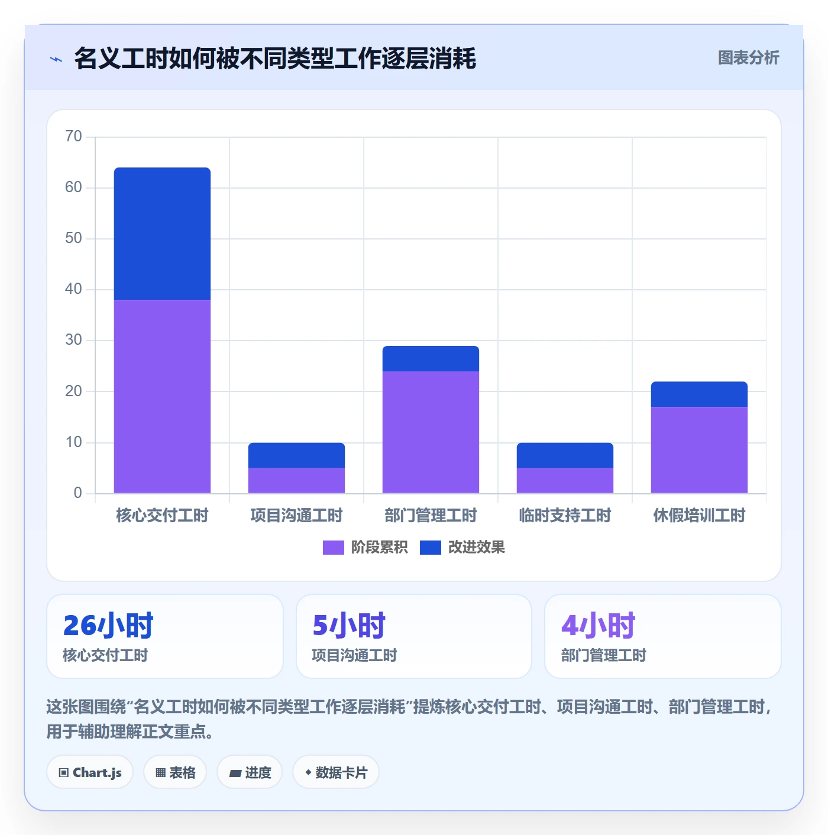The image size is (828, 835).
Task: Click the lightning icon beside the title
Action: (x=56, y=59)
